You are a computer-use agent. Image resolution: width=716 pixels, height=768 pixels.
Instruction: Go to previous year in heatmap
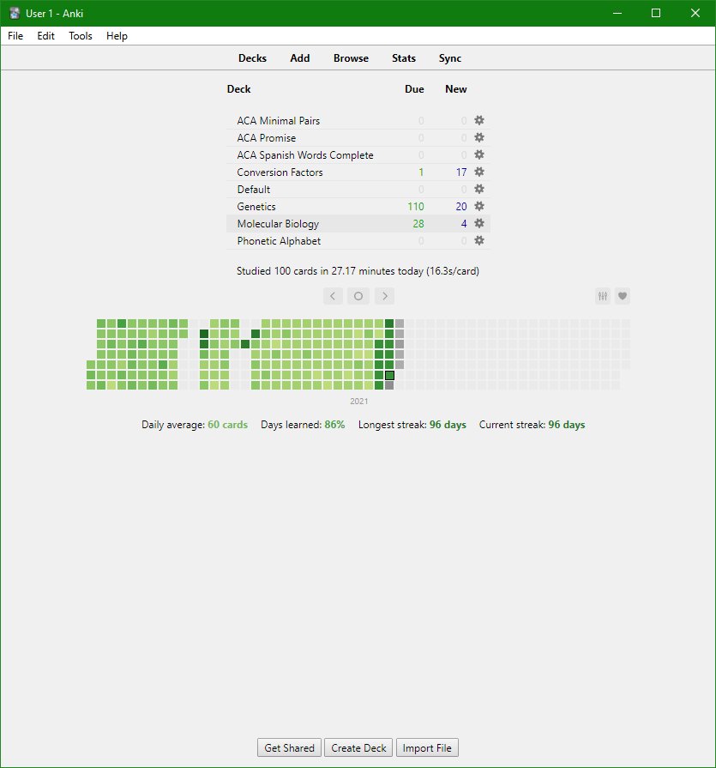(333, 296)
